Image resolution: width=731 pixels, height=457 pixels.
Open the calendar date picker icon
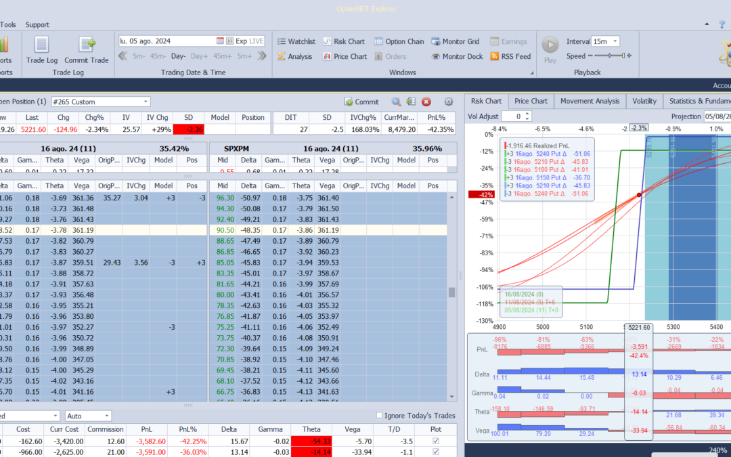click(220, 41)
